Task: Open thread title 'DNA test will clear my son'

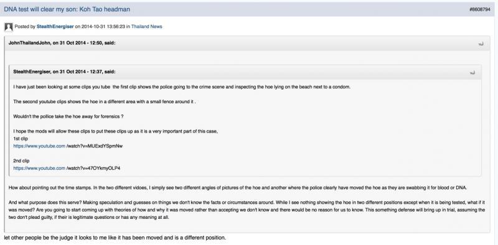Action: point(67,9)
